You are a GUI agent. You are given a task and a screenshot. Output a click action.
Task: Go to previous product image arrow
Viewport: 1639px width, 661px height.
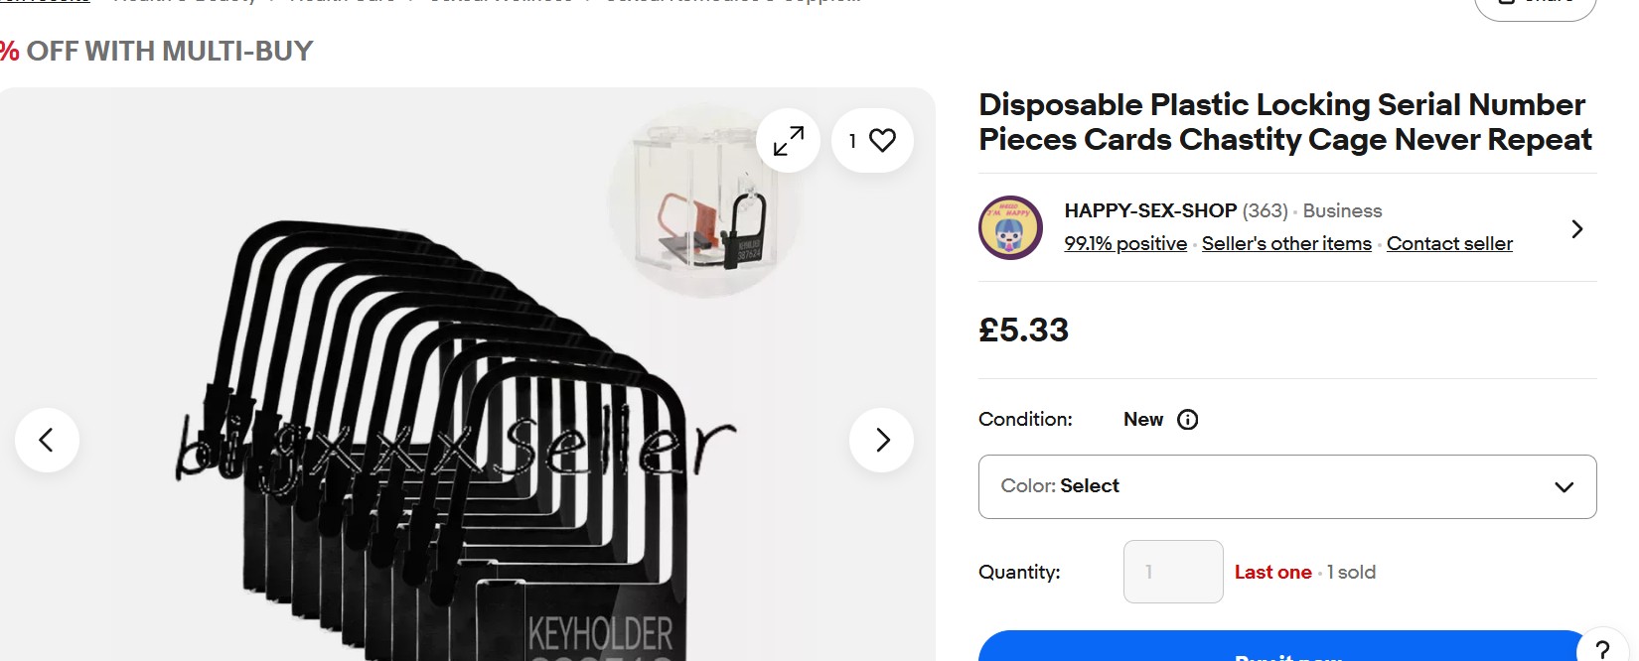pyautogui.click(x=47, y=440)
